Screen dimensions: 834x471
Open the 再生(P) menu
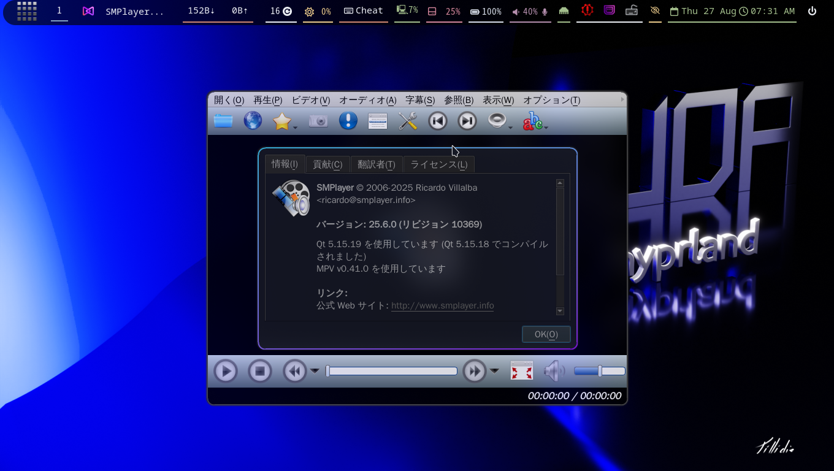pos(268,100)
